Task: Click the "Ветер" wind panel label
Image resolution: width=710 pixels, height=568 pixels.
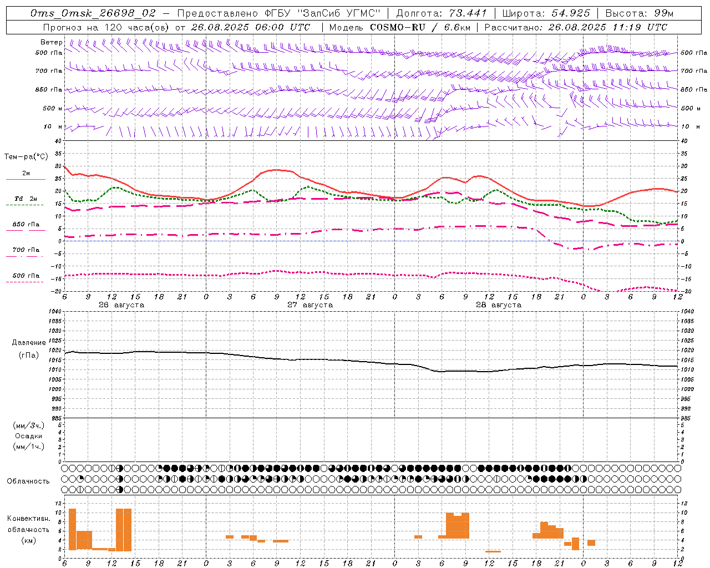Action: point(51,42)
